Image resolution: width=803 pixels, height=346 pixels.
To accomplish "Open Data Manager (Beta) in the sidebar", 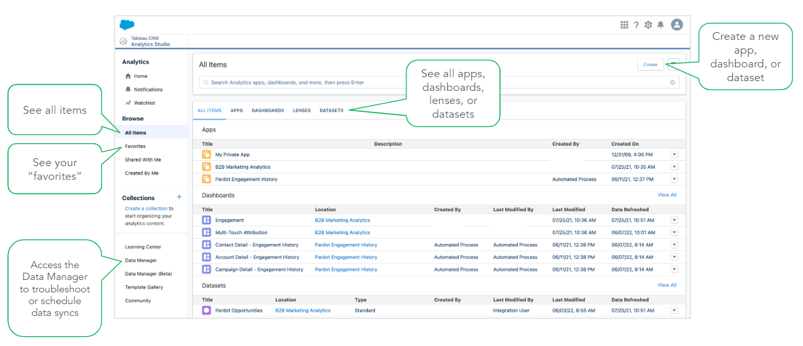I will 149,274.
